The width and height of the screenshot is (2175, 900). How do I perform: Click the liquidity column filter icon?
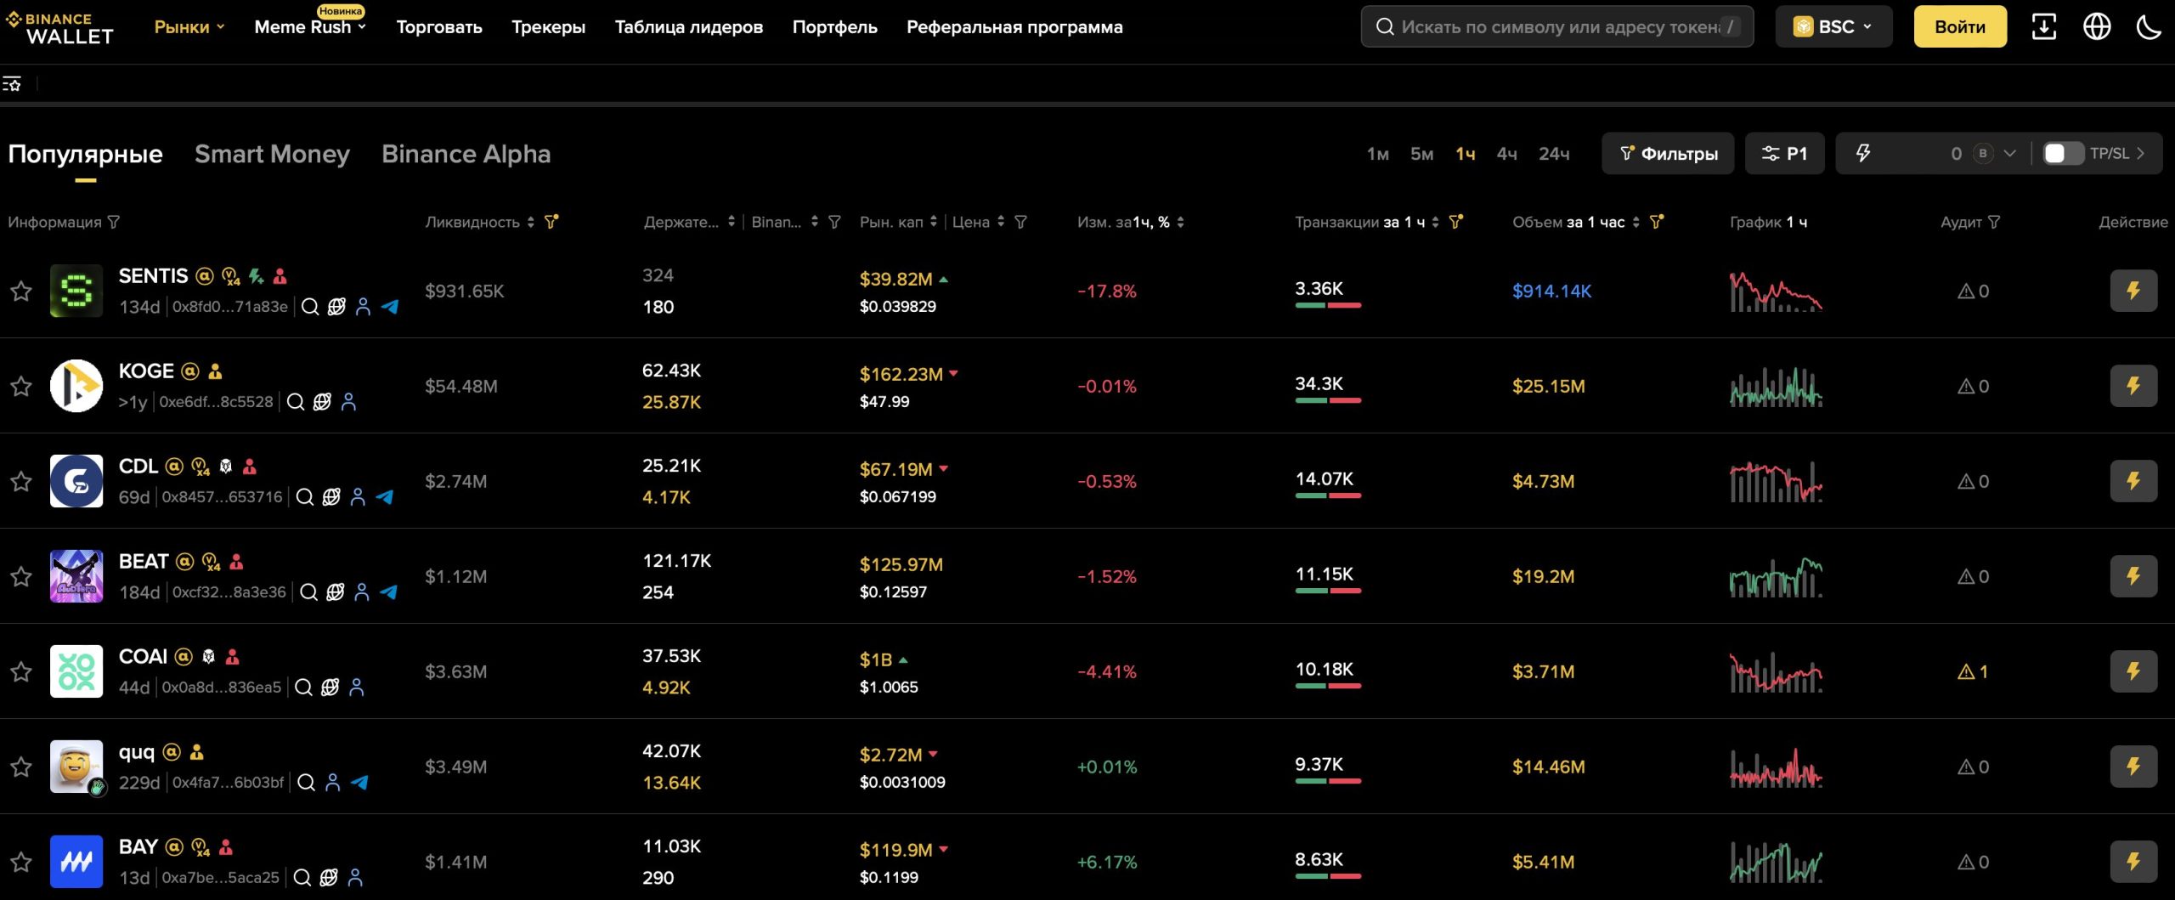551,222
